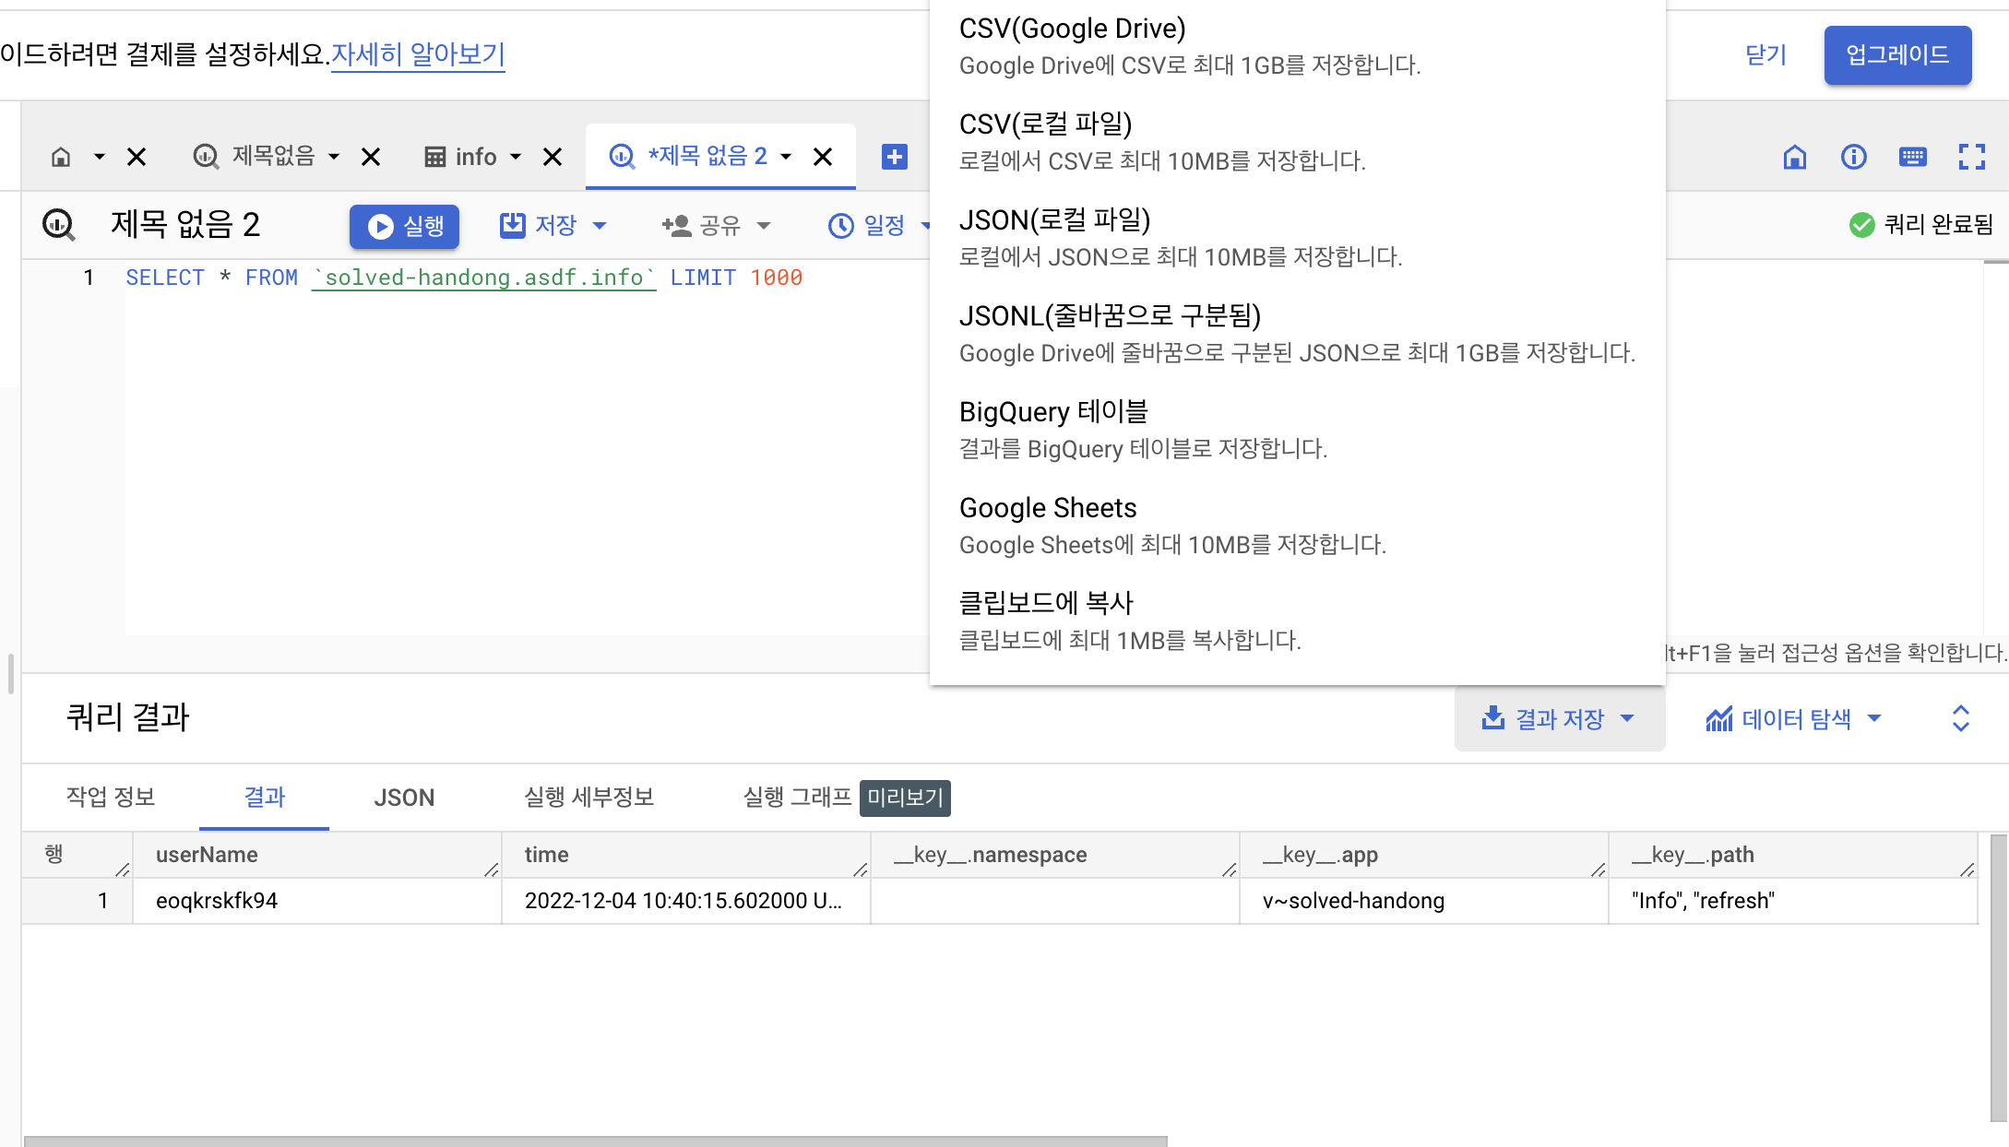Click the SQL query editor line
Viewport: 2009px width, 1147px height.
click(x=463, y=278)
